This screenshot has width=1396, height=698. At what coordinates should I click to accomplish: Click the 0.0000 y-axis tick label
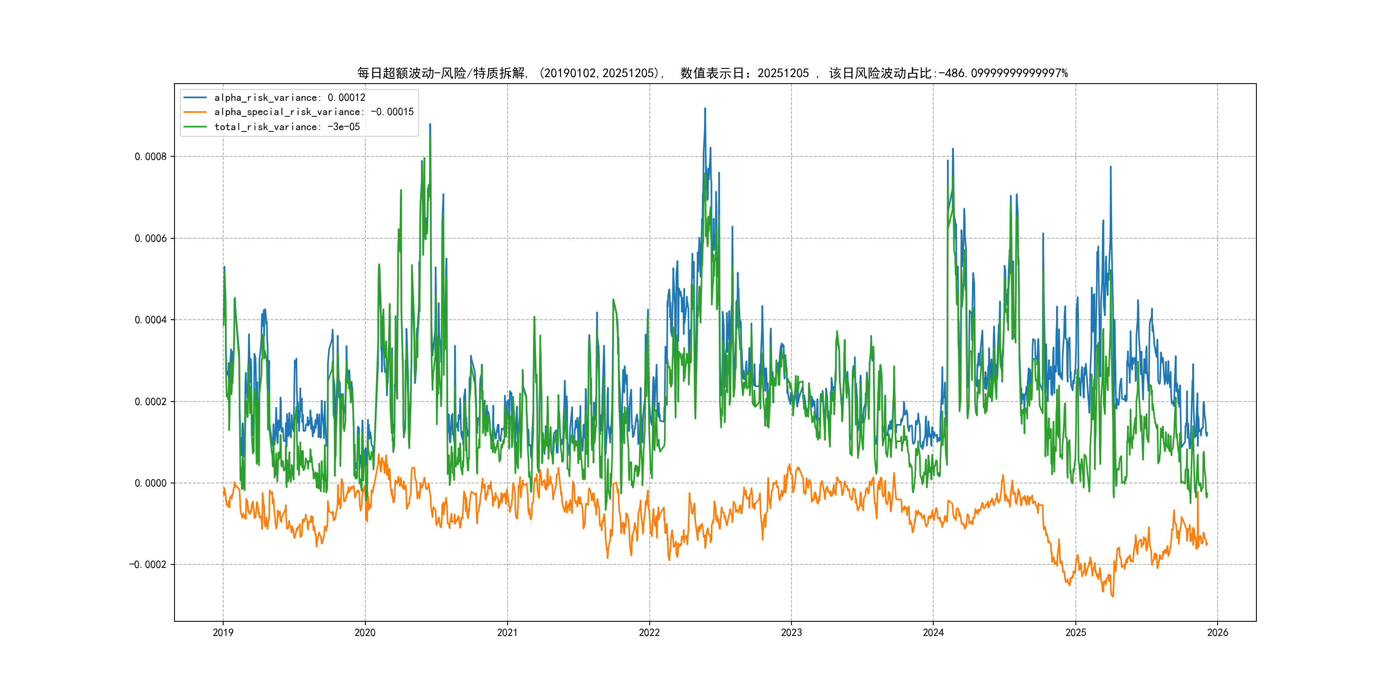coord(151,483)
